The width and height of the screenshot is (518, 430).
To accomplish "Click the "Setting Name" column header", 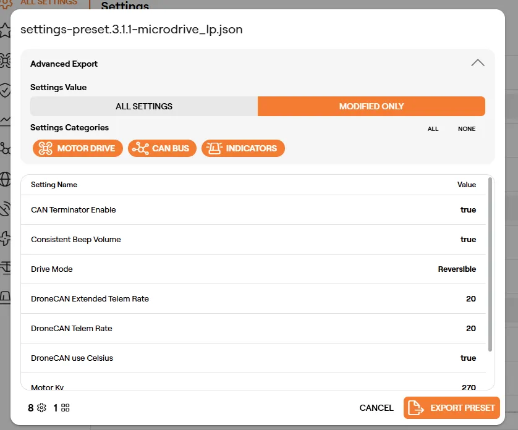I will [54, 185].
